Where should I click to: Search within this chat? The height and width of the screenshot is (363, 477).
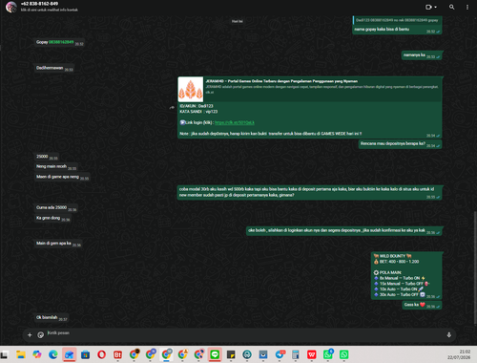click(451, 7)
